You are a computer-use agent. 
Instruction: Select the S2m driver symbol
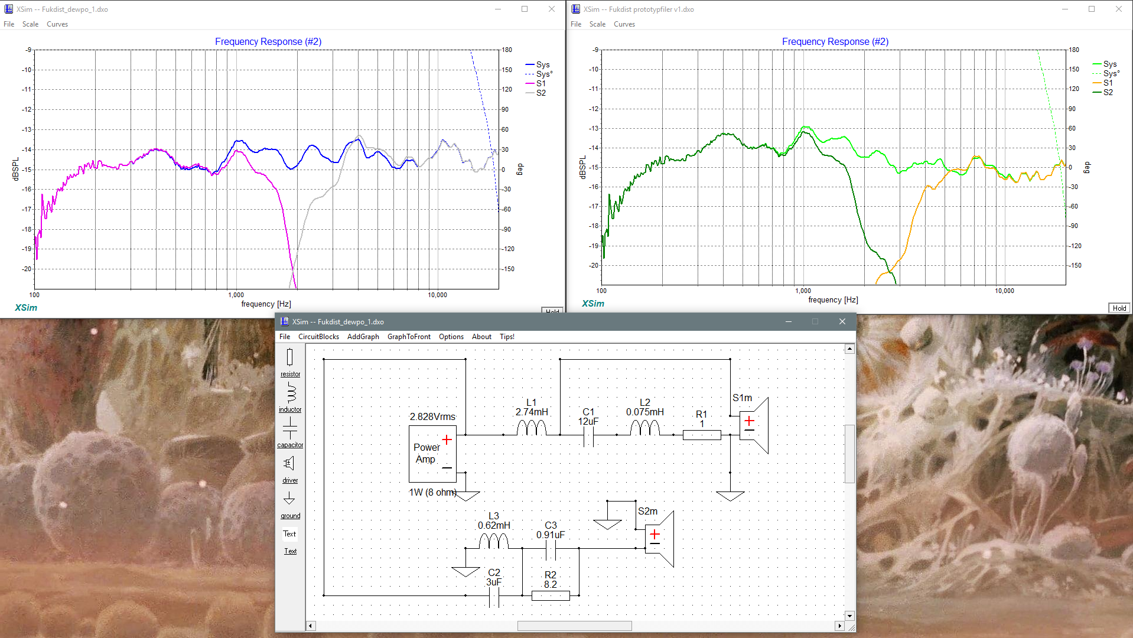pos(660,539)
